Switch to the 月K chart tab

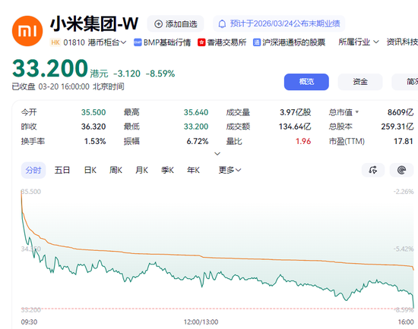tap(141, 170)
